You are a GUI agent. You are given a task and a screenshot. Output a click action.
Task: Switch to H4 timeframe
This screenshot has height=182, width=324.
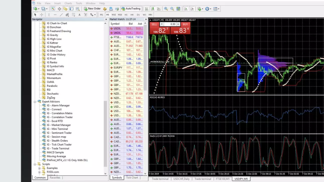point(132,15)
